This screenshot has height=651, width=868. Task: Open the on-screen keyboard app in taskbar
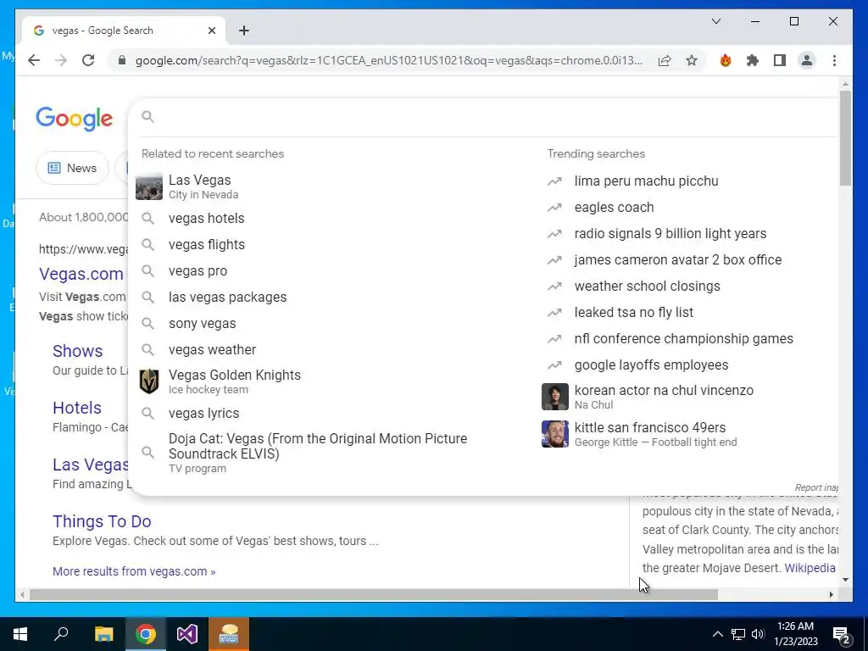tap(229, 634)
